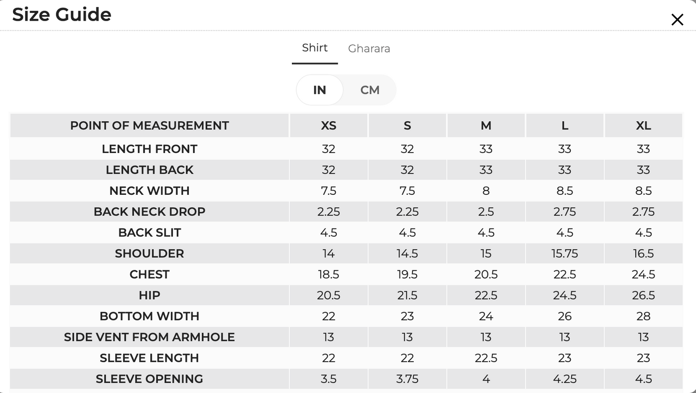Click the S size column header
The height and width of the screenshot is (393, 696).
tap(407, 126)
